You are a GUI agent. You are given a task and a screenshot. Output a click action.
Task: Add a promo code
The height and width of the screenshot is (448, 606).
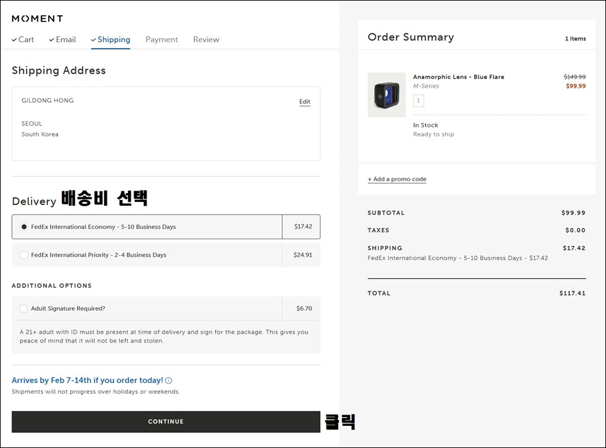[397, 179]
